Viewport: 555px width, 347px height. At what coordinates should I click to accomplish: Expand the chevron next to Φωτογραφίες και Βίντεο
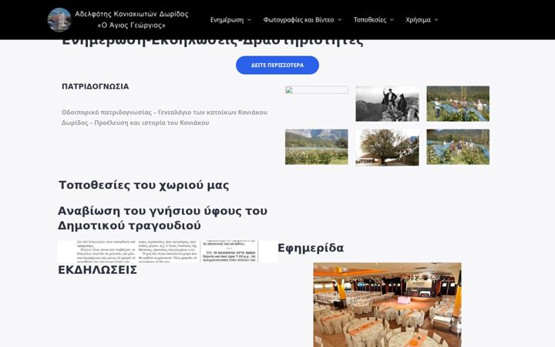coord(339,20)
